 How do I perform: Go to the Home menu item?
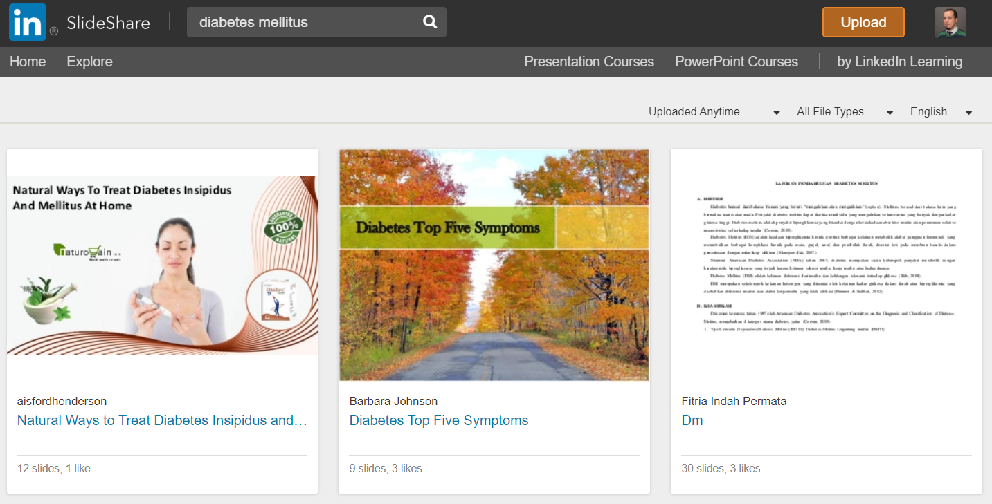[x=28, y=62]
